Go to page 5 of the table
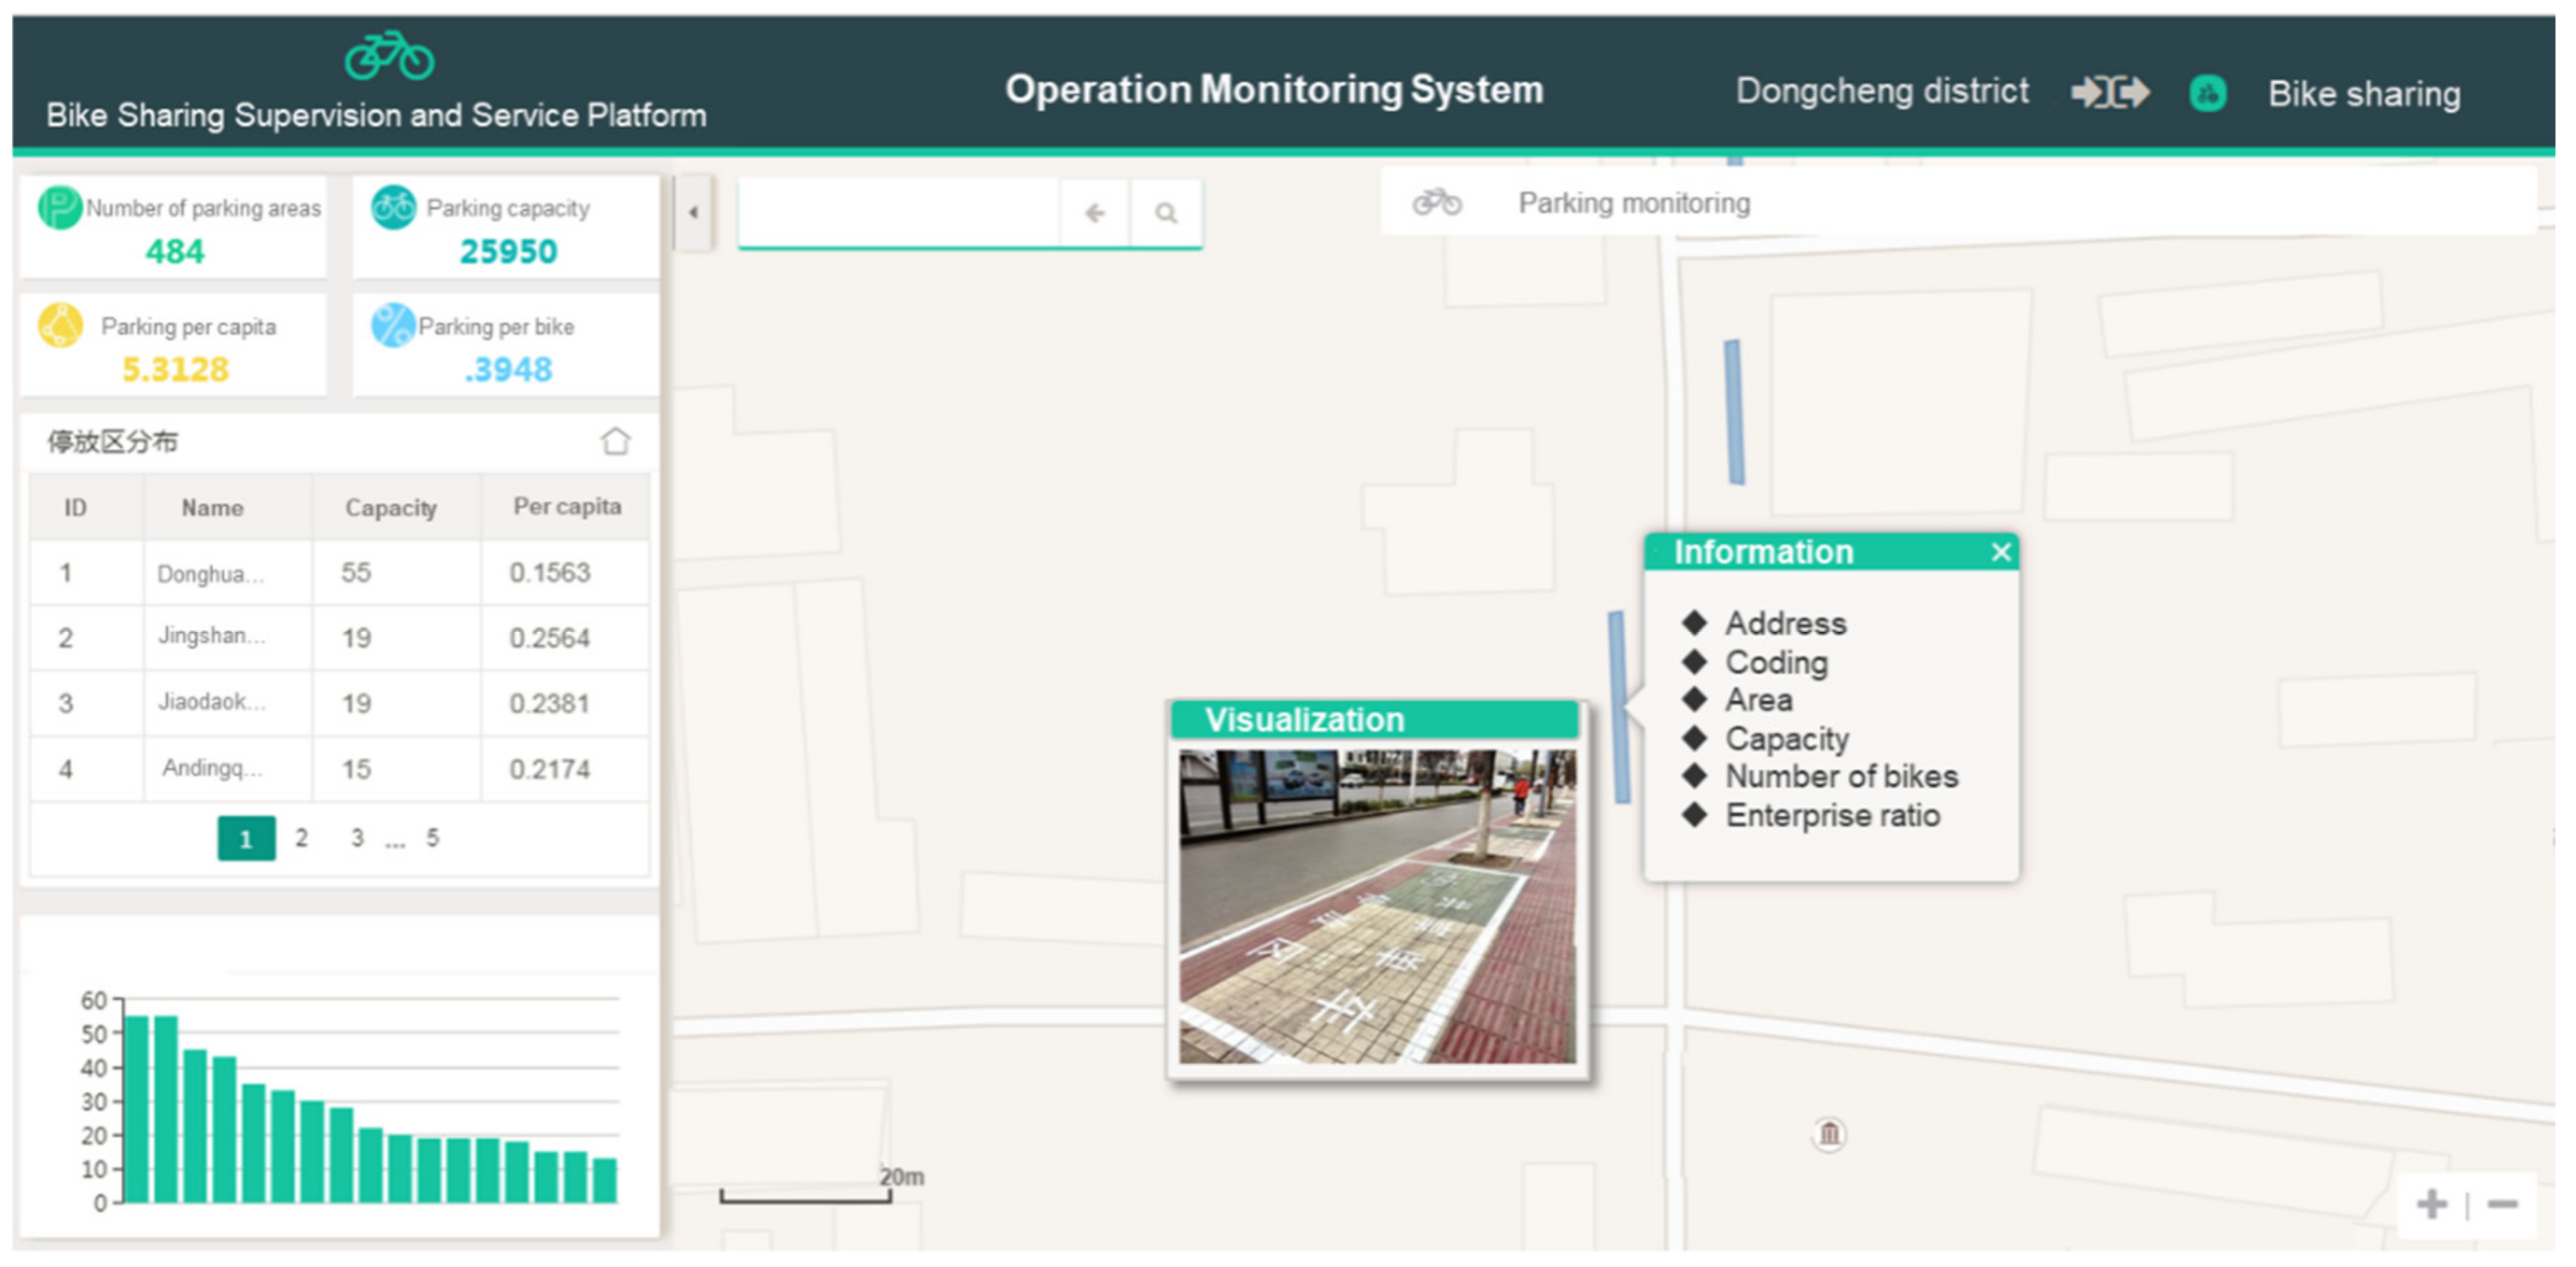 (432, 838)
